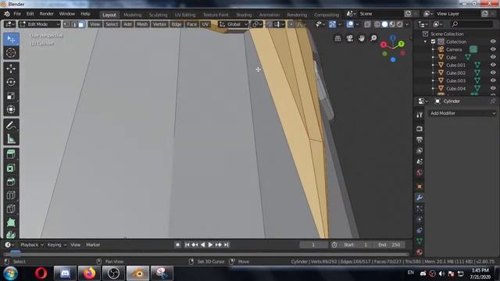500x281 pixels.
Task: Open the Add Modifier dropdown
Action: tap(462, 113)
